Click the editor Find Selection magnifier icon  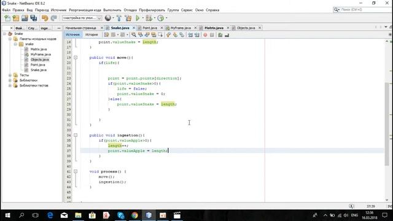(x=134, y=35)
